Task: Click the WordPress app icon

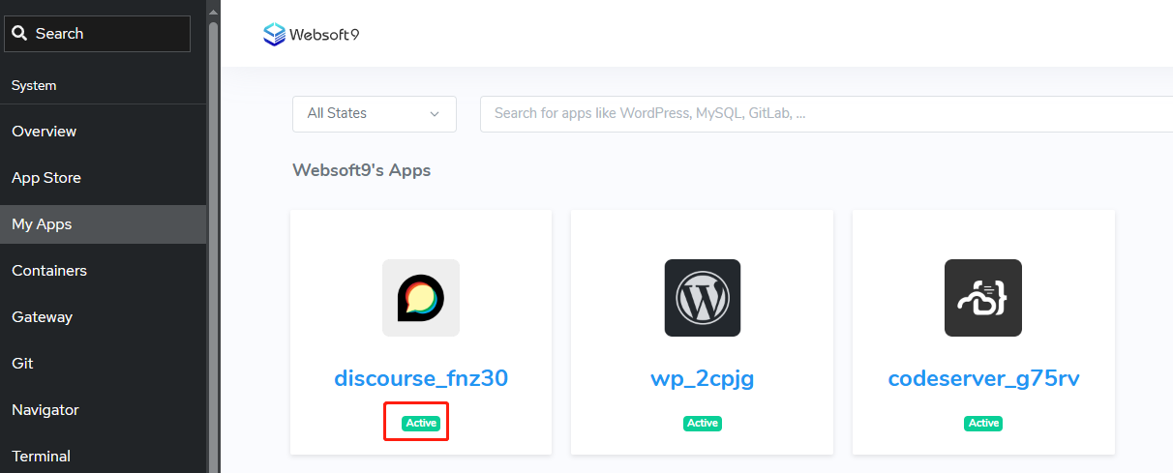Action: coord(702,298)
